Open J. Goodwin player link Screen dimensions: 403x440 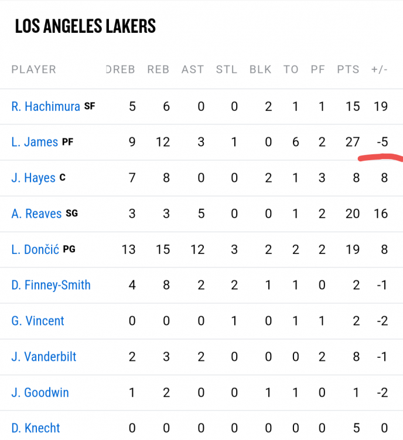[x=40, y=392]
